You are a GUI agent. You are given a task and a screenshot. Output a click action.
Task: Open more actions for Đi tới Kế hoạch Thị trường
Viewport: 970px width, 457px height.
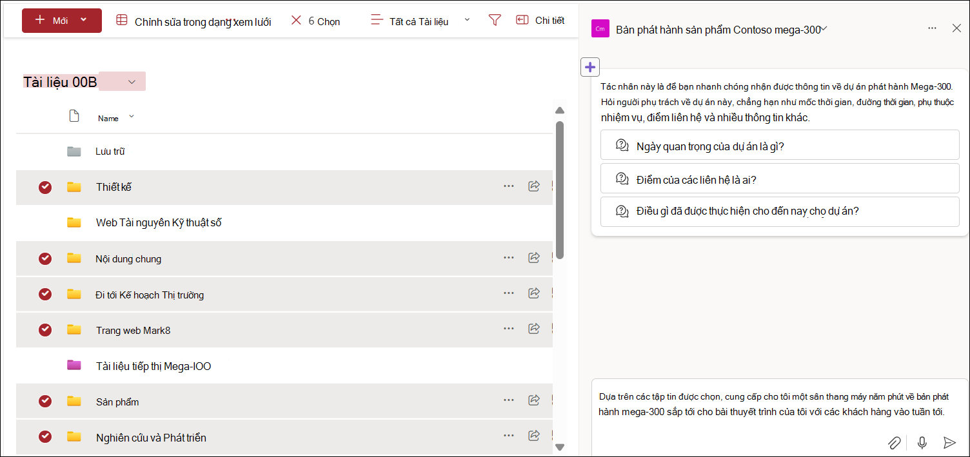[509, 293]
